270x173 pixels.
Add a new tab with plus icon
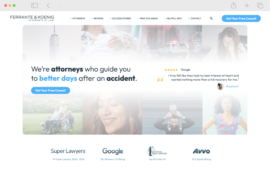247,5
